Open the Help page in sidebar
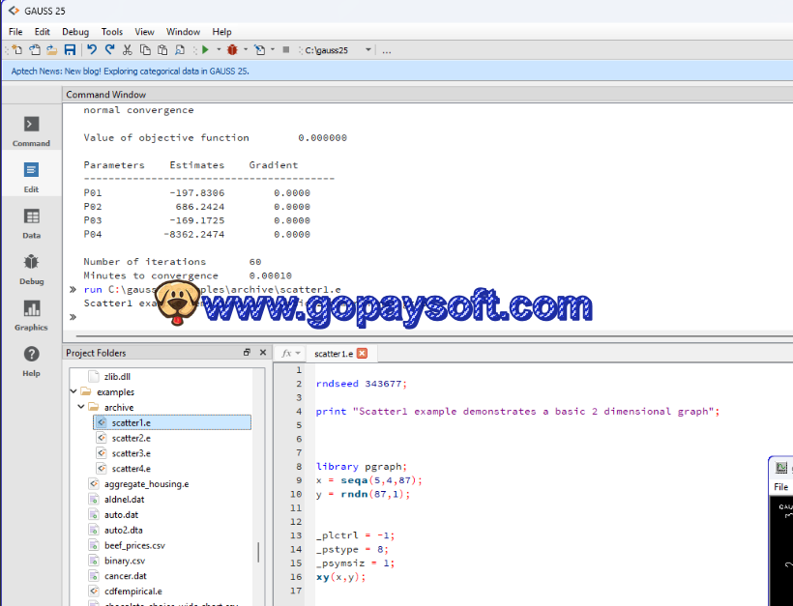Screen dimensions: 793x606 click(31, 361)
